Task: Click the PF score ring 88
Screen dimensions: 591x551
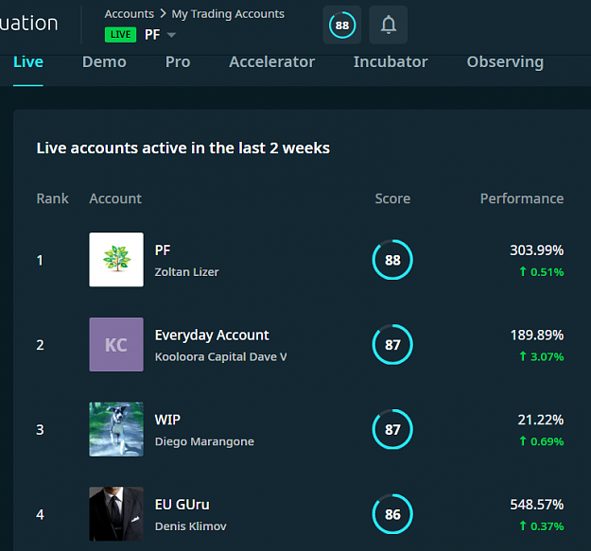Action: (392, 260)
